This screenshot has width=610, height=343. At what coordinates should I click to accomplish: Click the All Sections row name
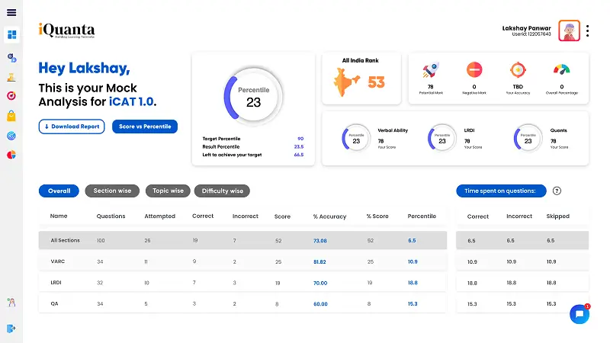[x=65, y=240]
